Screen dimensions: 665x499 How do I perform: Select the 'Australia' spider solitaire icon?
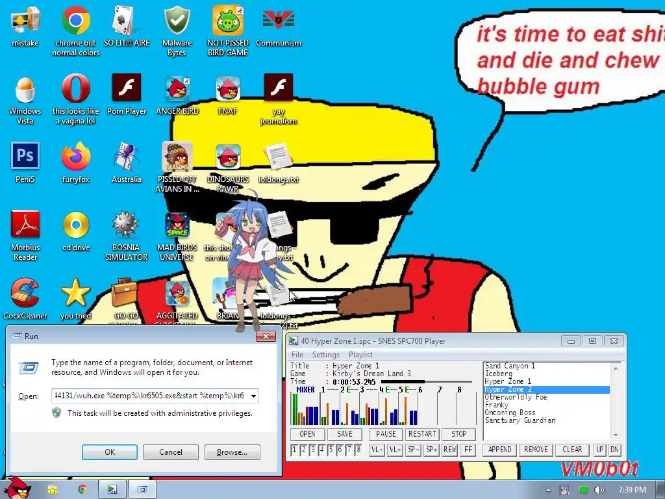pyautogui.click(x=127, y=156)
